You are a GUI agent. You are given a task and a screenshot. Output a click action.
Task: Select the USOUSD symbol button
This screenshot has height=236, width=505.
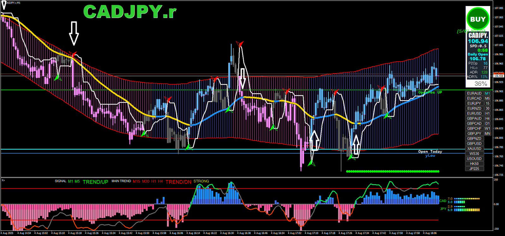pyautogui.click(x=474, y=159)
